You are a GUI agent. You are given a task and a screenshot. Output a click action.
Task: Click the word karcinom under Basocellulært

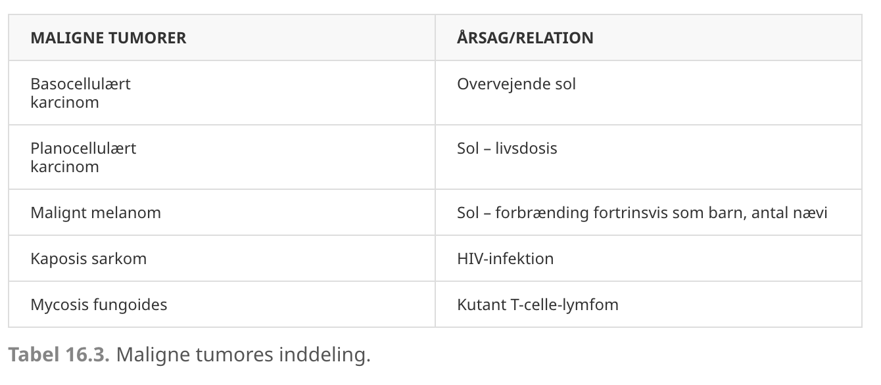point(64,102)
